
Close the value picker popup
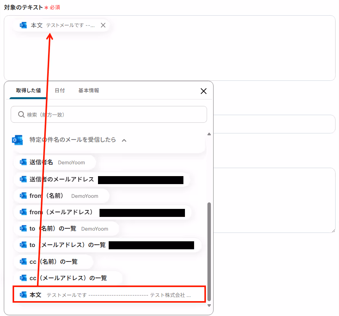(204, 91)
